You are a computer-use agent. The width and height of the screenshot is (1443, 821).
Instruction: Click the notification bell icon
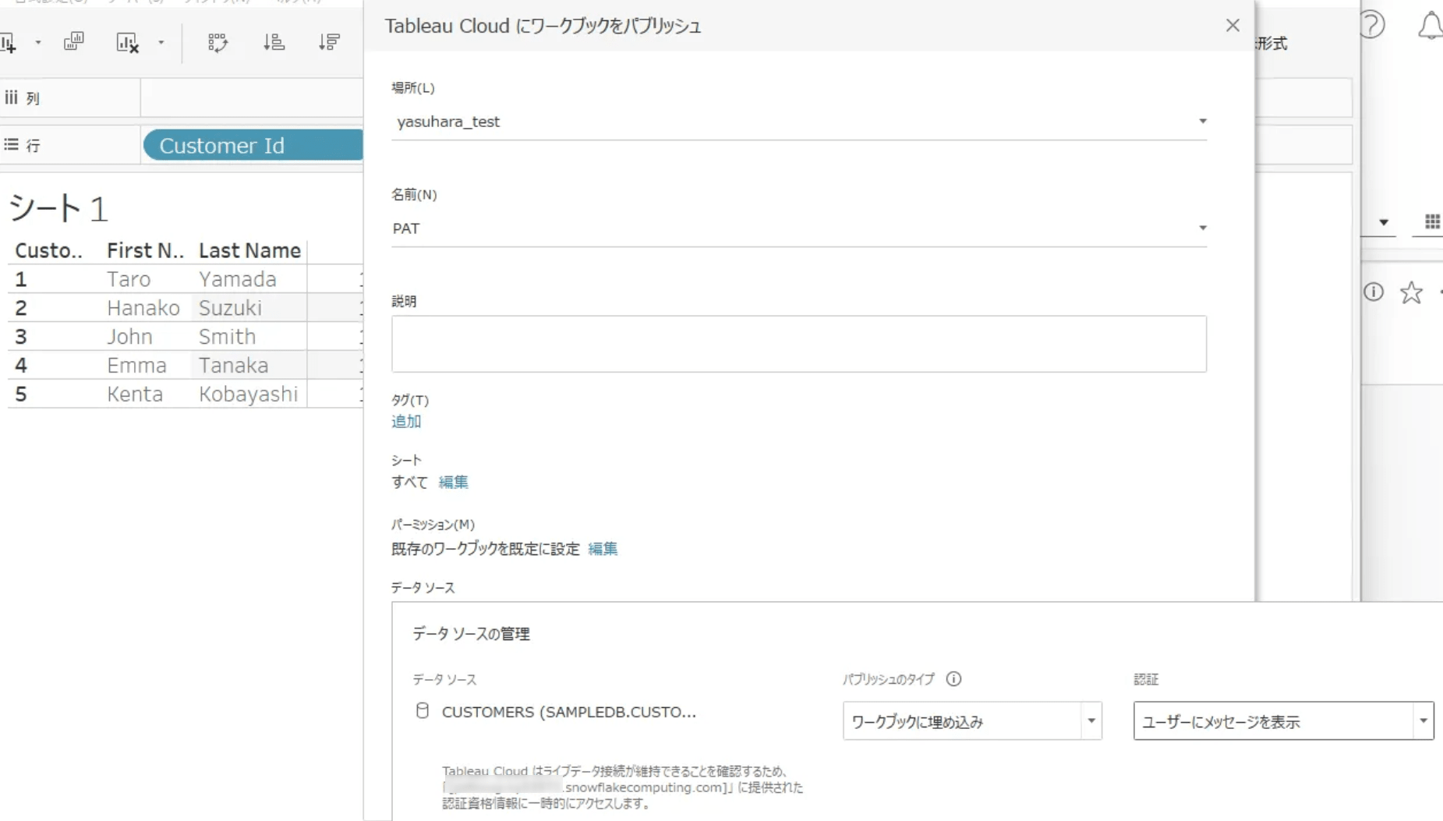coord(1431,25)
